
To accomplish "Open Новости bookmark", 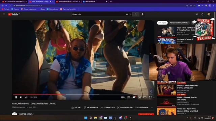I will [15, 9].
